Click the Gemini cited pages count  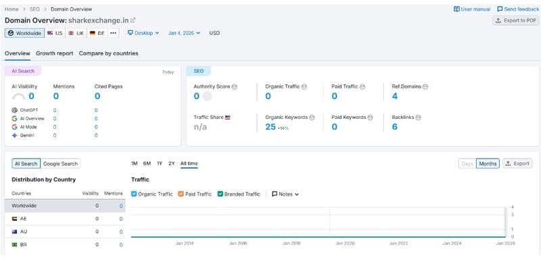click(x=96, y=136)
